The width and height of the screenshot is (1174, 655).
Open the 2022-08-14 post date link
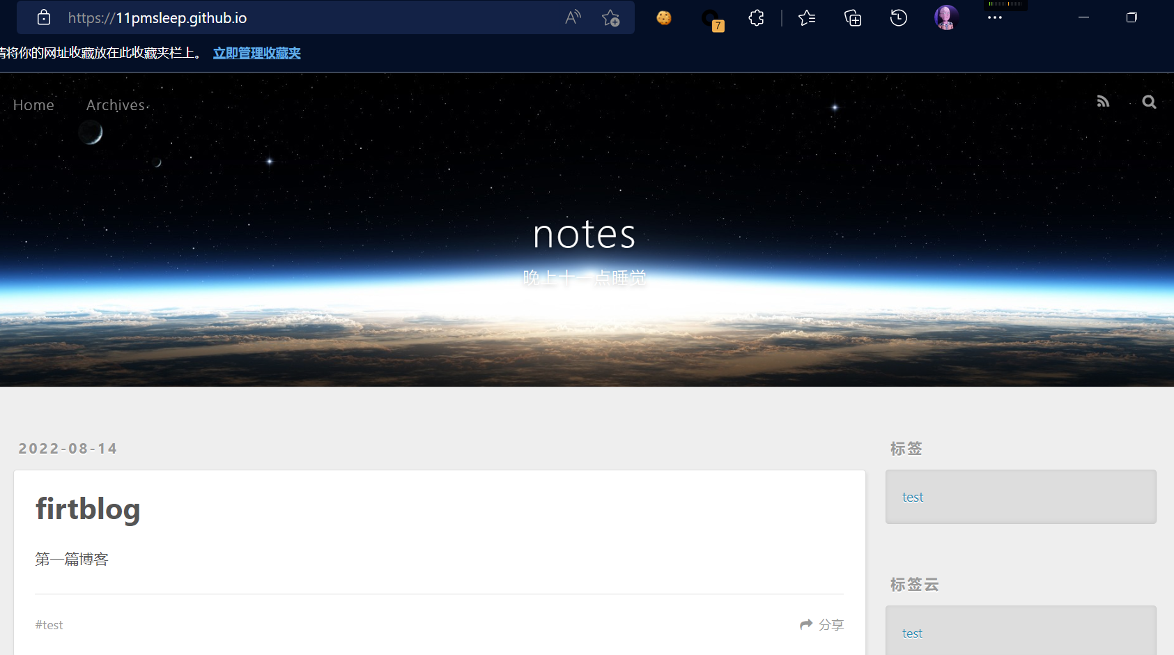click(x=68, y=449)
